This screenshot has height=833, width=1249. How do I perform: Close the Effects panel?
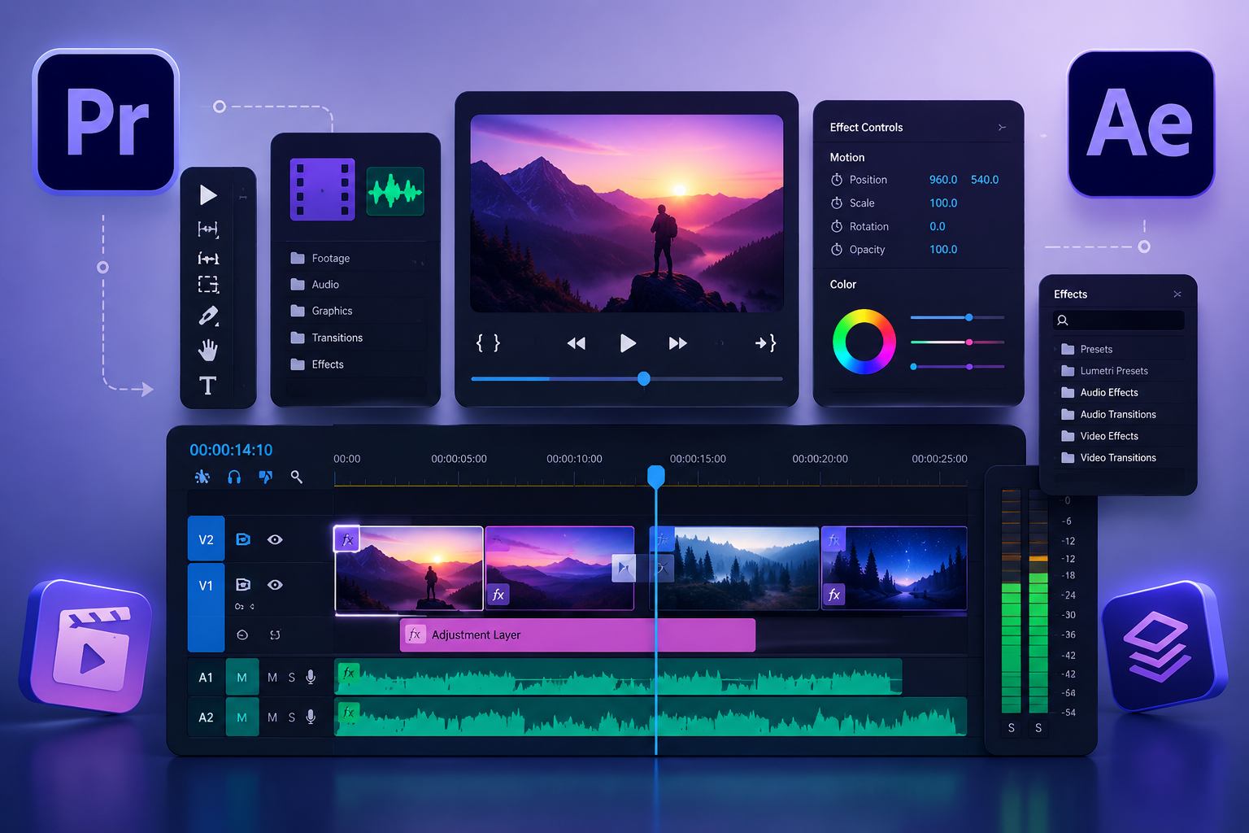[x=1177, y=294]
